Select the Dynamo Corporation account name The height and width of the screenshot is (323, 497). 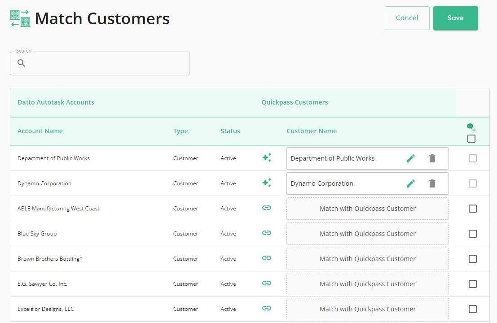[x=44, y=183]
